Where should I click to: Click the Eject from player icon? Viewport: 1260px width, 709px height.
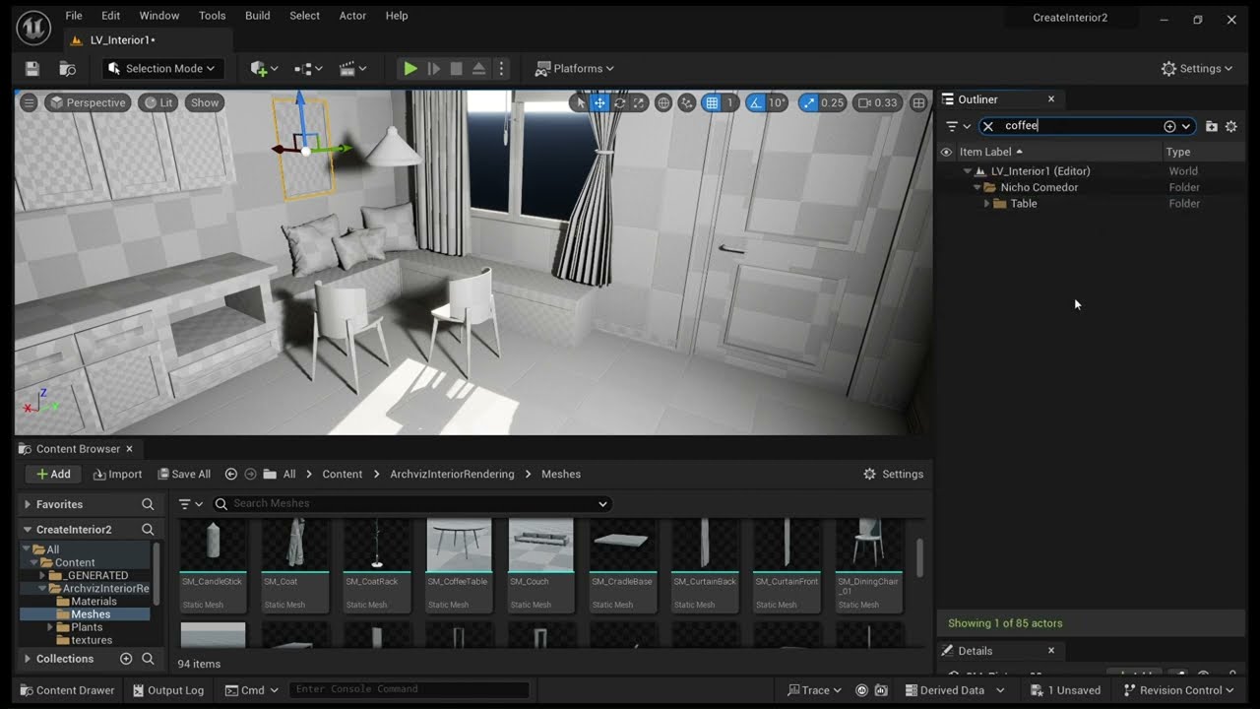pos(478,69)
